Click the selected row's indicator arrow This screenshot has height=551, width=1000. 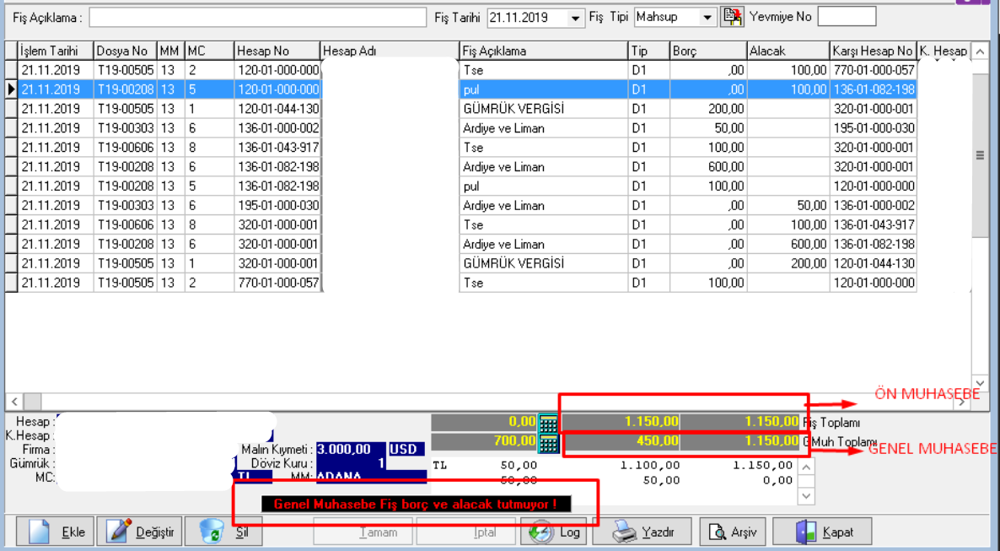pos(12,89)
